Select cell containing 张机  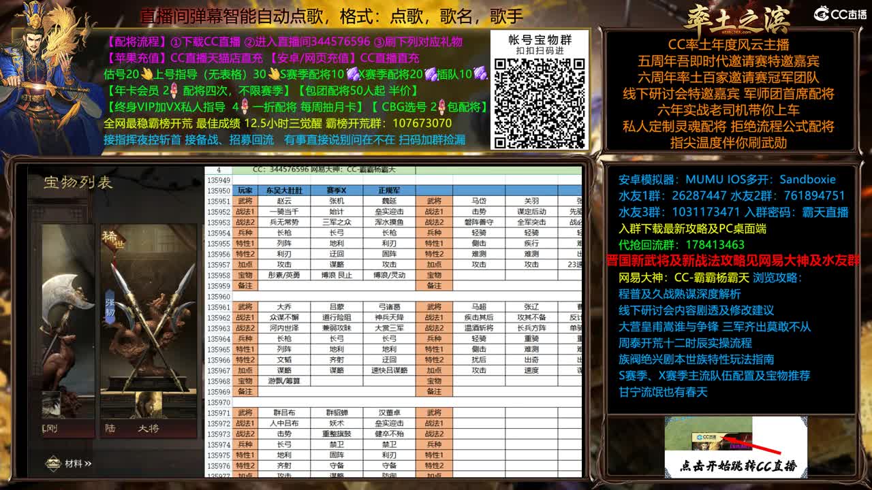(337, 201)
